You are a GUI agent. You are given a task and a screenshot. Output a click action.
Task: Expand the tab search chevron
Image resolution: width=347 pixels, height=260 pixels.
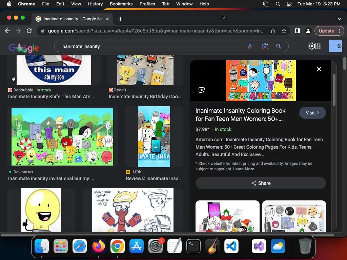(340, 19)
